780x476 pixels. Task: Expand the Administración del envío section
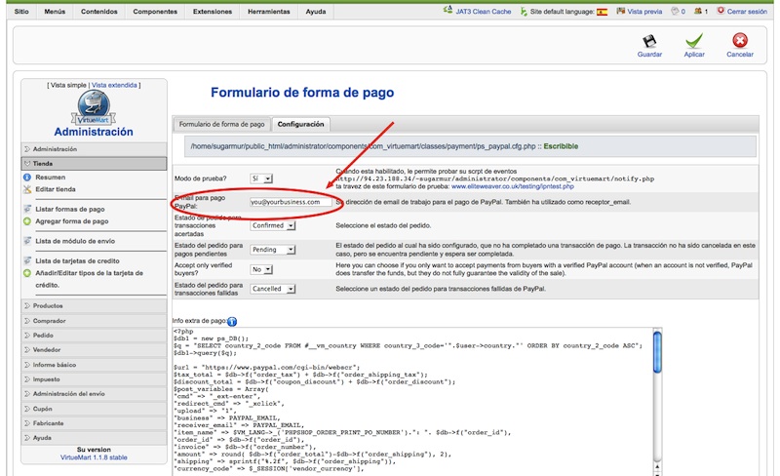click(x=94, y=394)
